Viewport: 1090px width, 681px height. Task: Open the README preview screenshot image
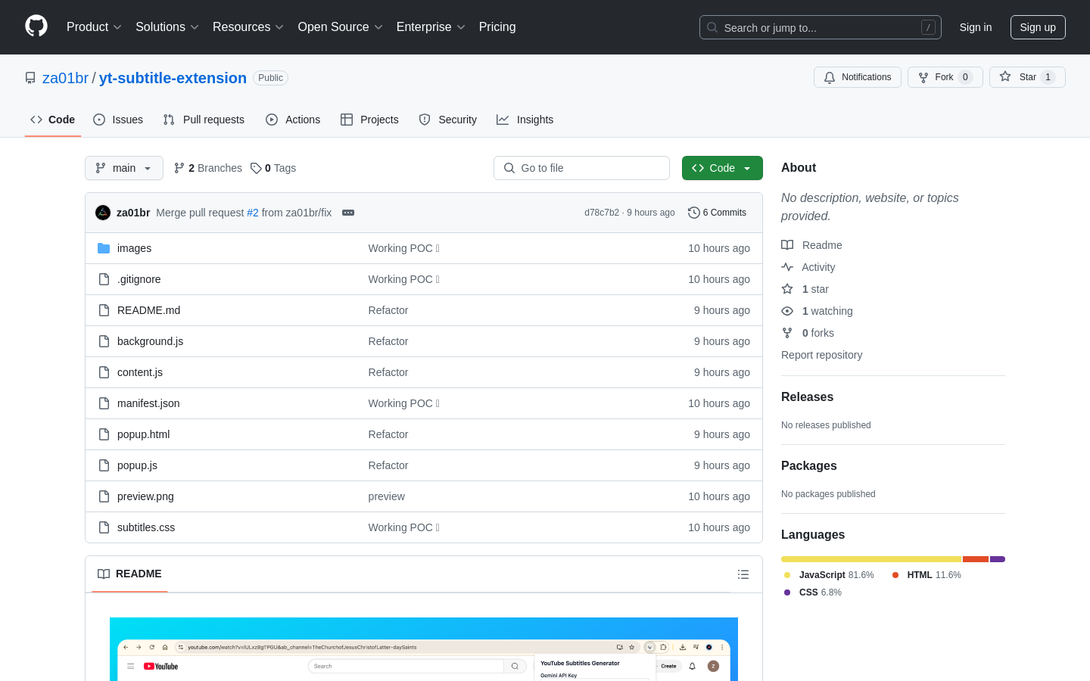[424, 649]
